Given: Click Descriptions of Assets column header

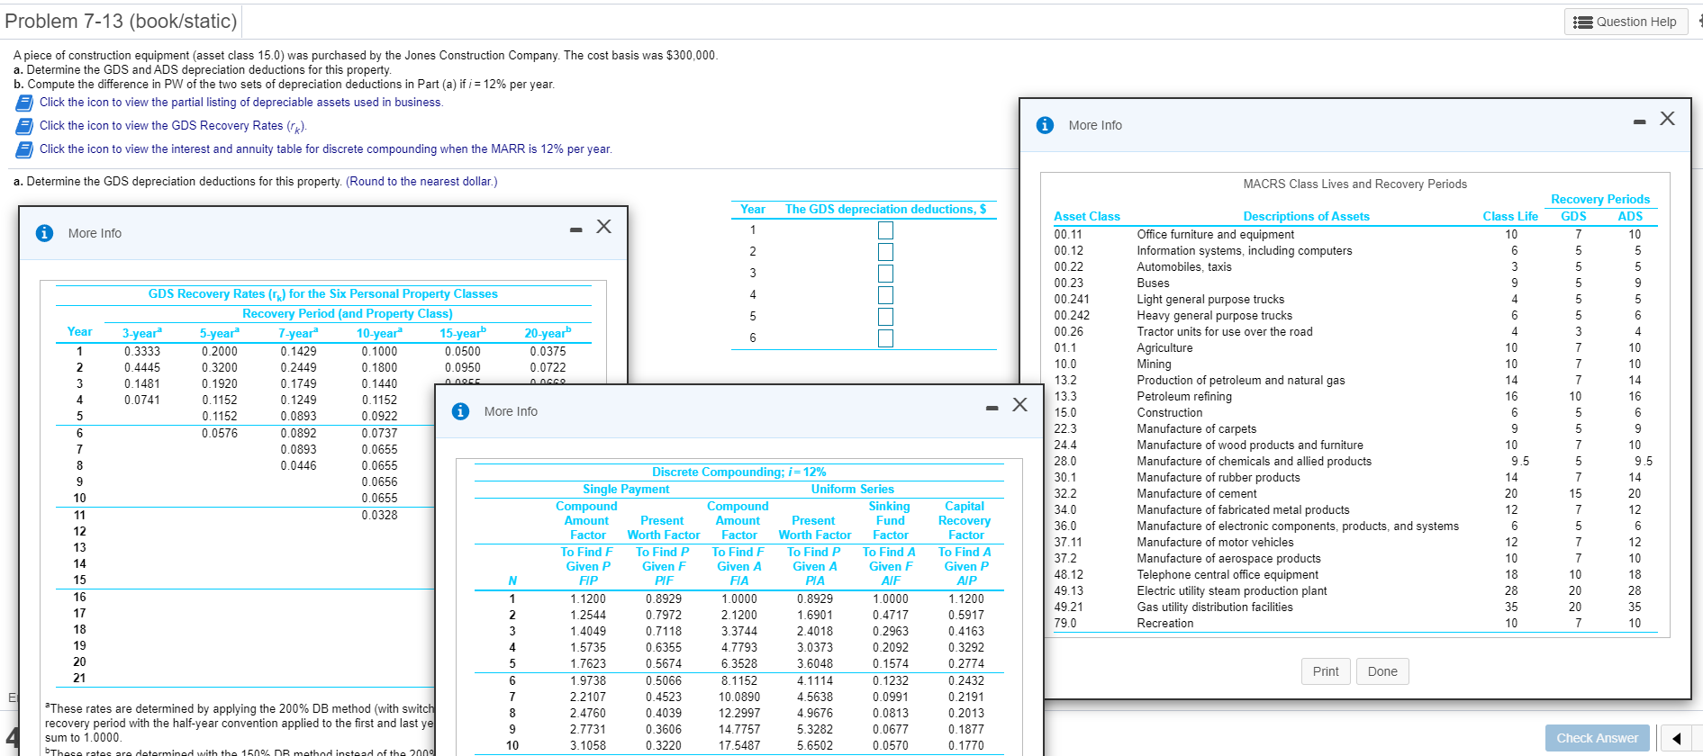Looking at the screenshot, I should pos(1306,217).
